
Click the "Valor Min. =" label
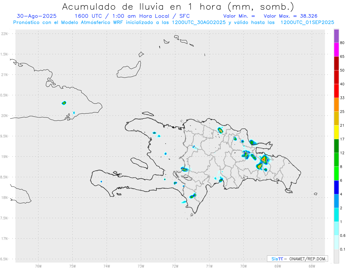tap(239, 16)
